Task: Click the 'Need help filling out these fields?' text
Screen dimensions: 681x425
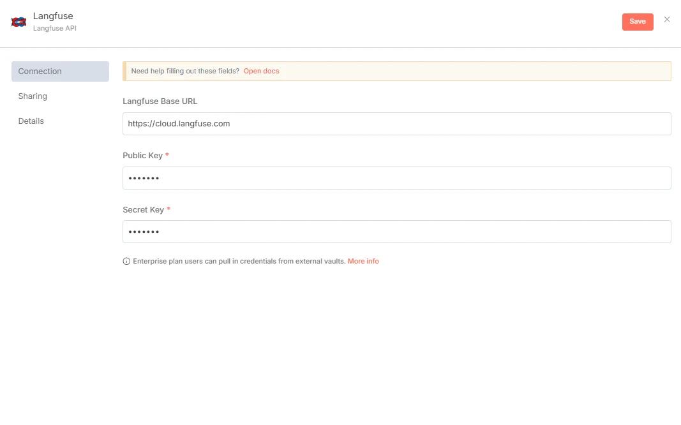Action: pyautogui.click(x=185, y=71)
